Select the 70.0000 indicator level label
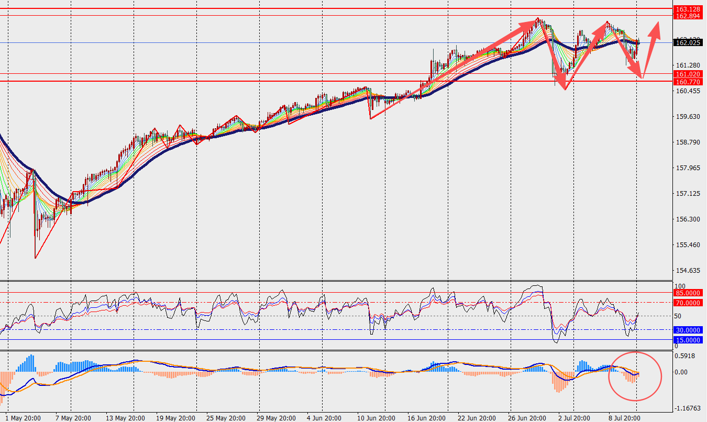The width and height of the screenshot is (707, 422). pos(688,303)
